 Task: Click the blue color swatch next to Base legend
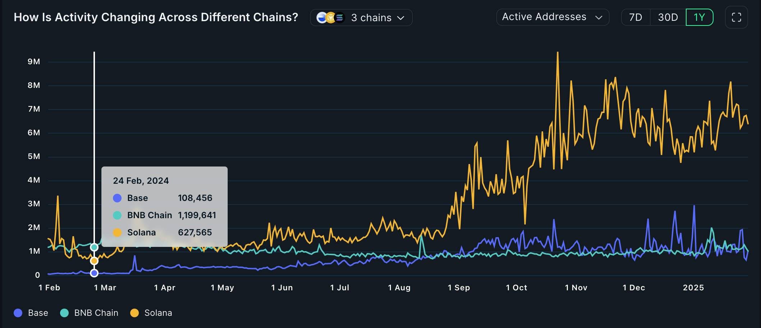[18, 313]
